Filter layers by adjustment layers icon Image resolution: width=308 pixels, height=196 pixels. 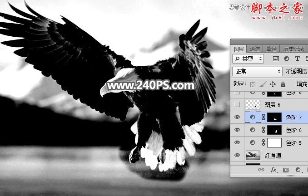[287, 59]
